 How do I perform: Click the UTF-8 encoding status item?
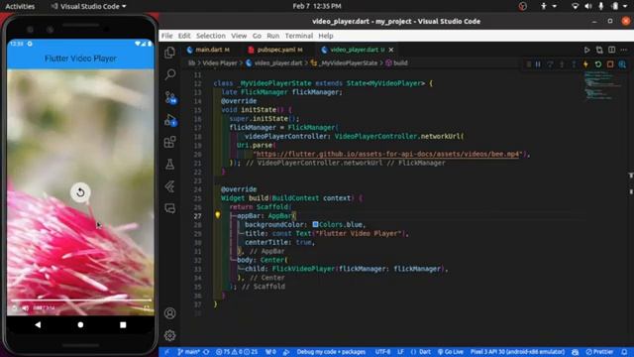coord(382,352)
